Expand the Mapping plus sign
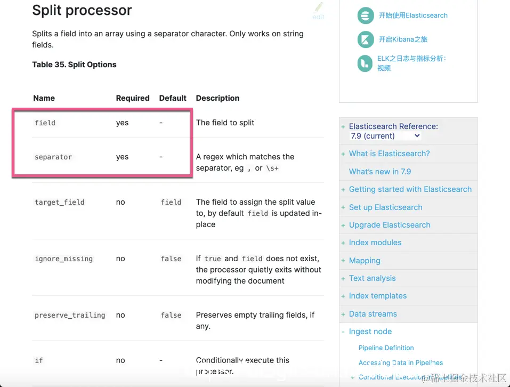 point(343,261)
